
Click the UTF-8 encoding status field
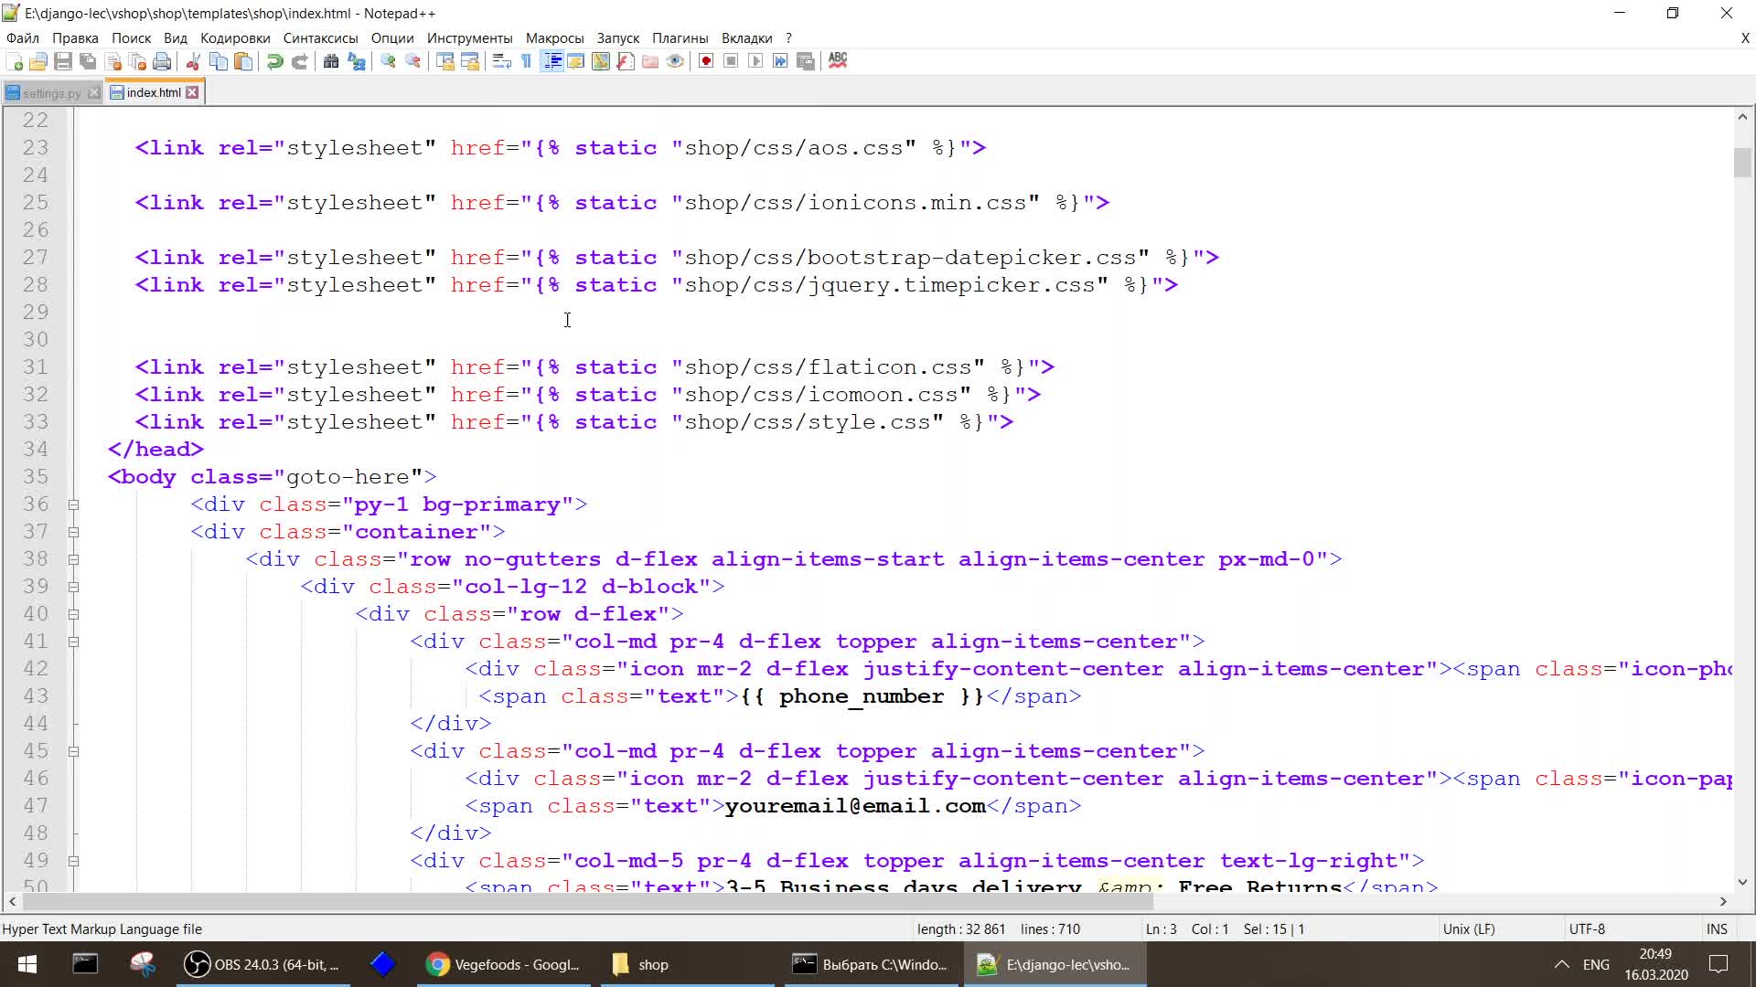1587,929
